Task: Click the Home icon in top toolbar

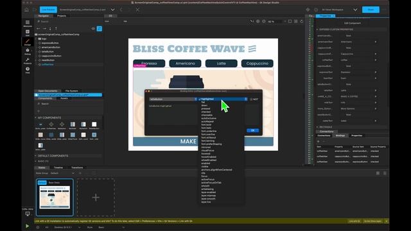Action: (x=26, y=10)
